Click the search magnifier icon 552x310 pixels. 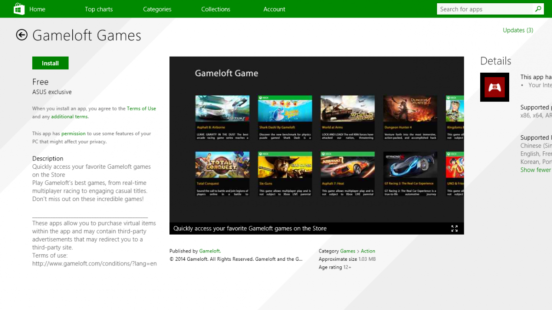click(538, 9)
